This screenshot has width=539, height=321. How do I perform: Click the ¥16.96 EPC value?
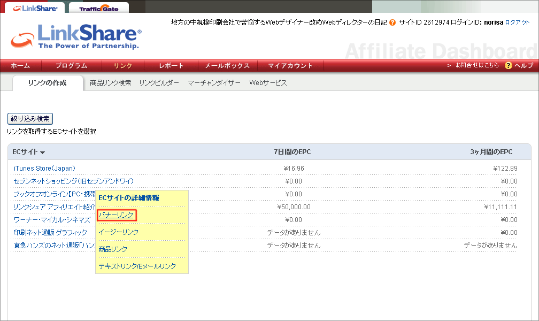(294, 168)
